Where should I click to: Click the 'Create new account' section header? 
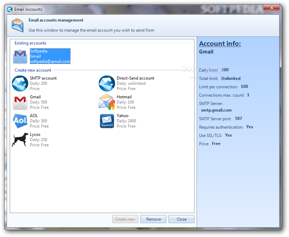(33, 70)
